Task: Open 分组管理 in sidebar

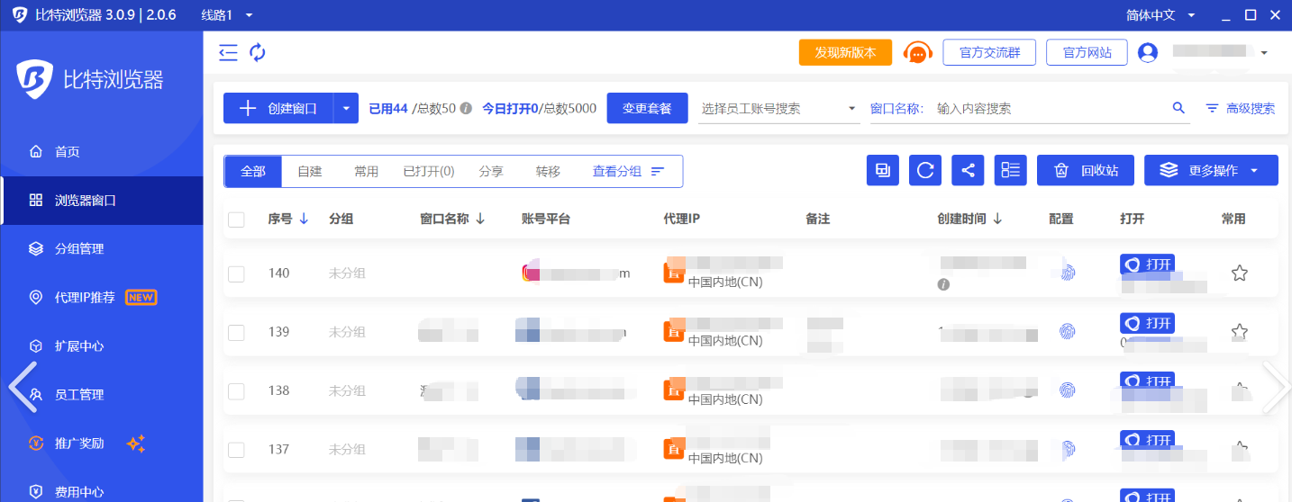Action: pyautogui.click(x=102, y=248)
